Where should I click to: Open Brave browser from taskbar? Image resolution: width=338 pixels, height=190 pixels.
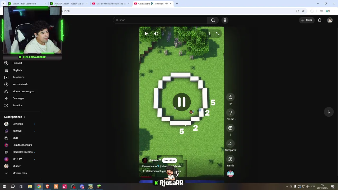pyautogui.click(x=47, y=187)
